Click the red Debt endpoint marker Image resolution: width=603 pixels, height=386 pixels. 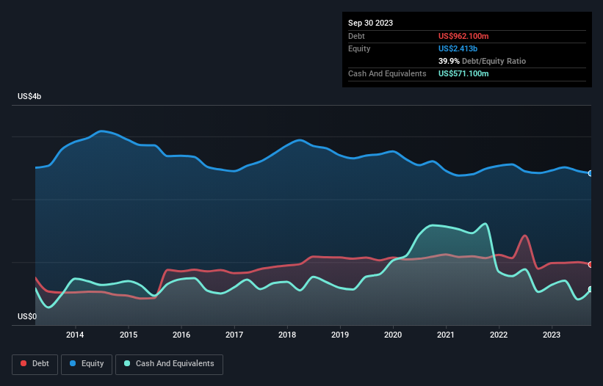[x=591, y=265]
